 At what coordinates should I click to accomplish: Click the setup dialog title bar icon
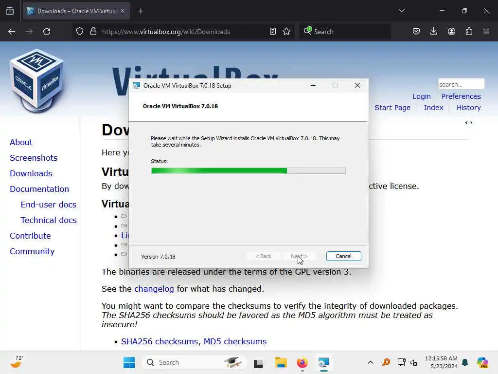pos(137,86)
